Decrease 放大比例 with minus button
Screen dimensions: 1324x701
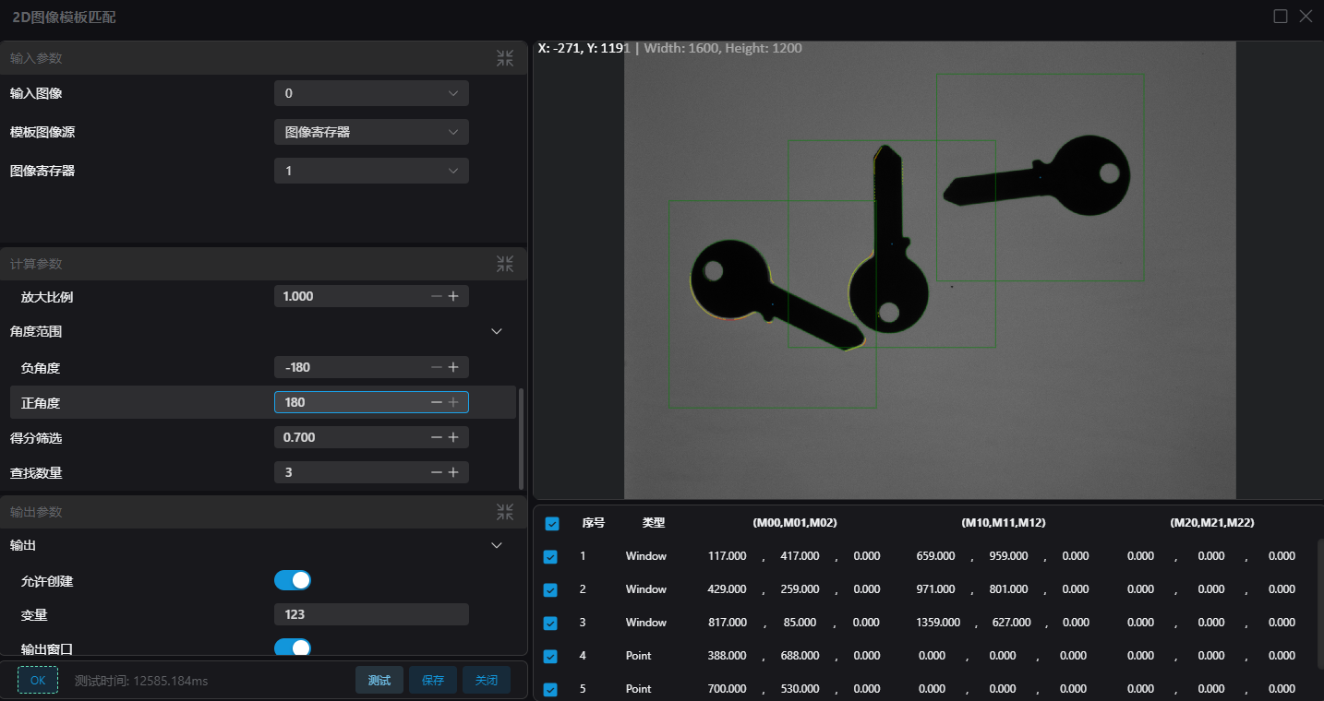pyautogui.click(x=437, y=296)
